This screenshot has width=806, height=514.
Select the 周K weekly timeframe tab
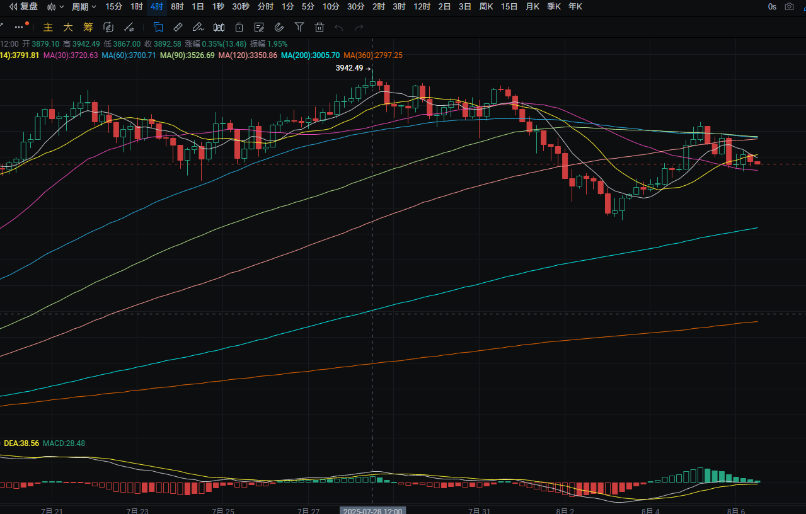(x=486, y=7)
